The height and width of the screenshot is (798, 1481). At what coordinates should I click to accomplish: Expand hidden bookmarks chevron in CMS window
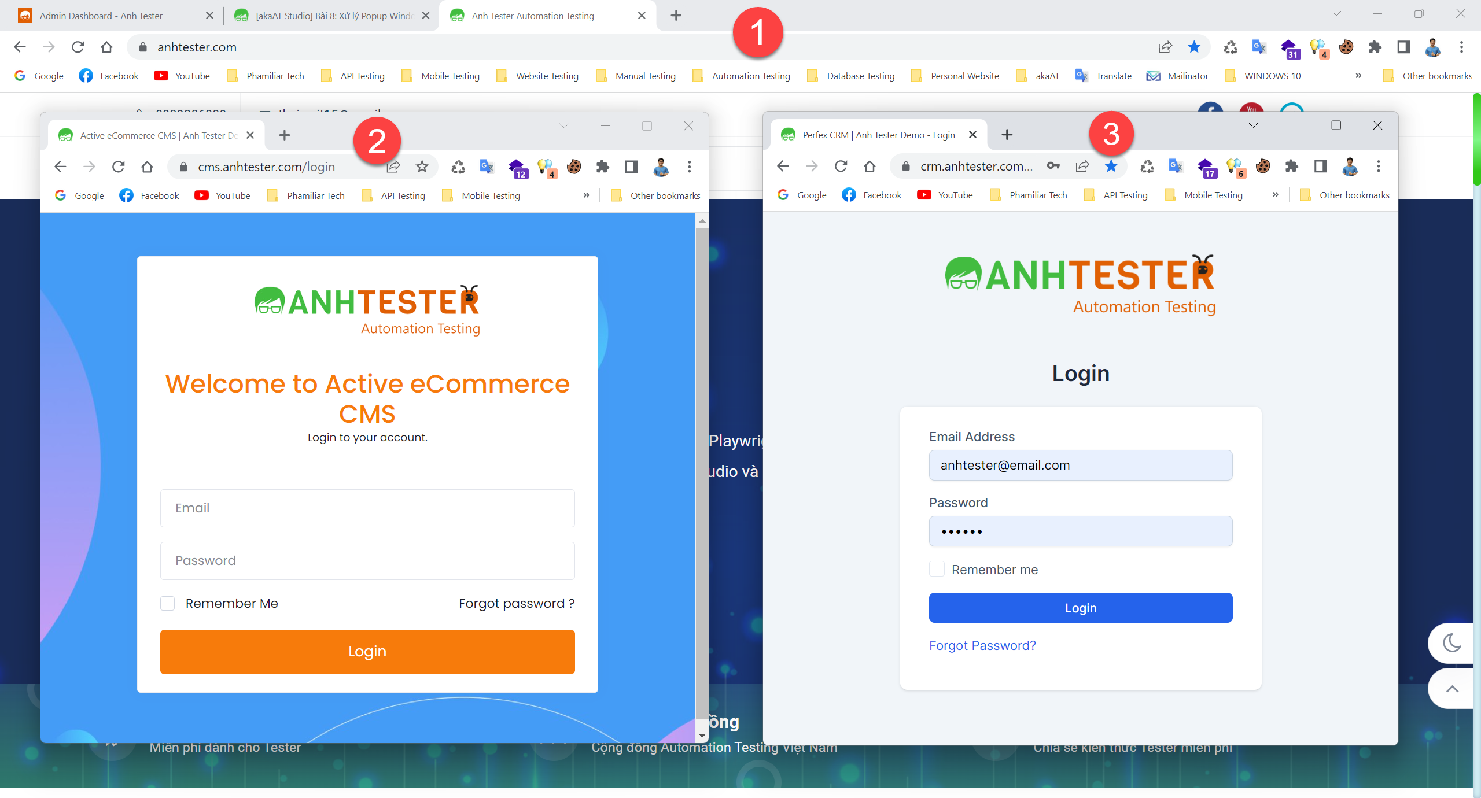(586, 195)
